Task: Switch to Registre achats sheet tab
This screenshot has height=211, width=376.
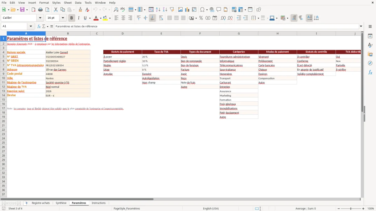Action: [x=41, y=203]
